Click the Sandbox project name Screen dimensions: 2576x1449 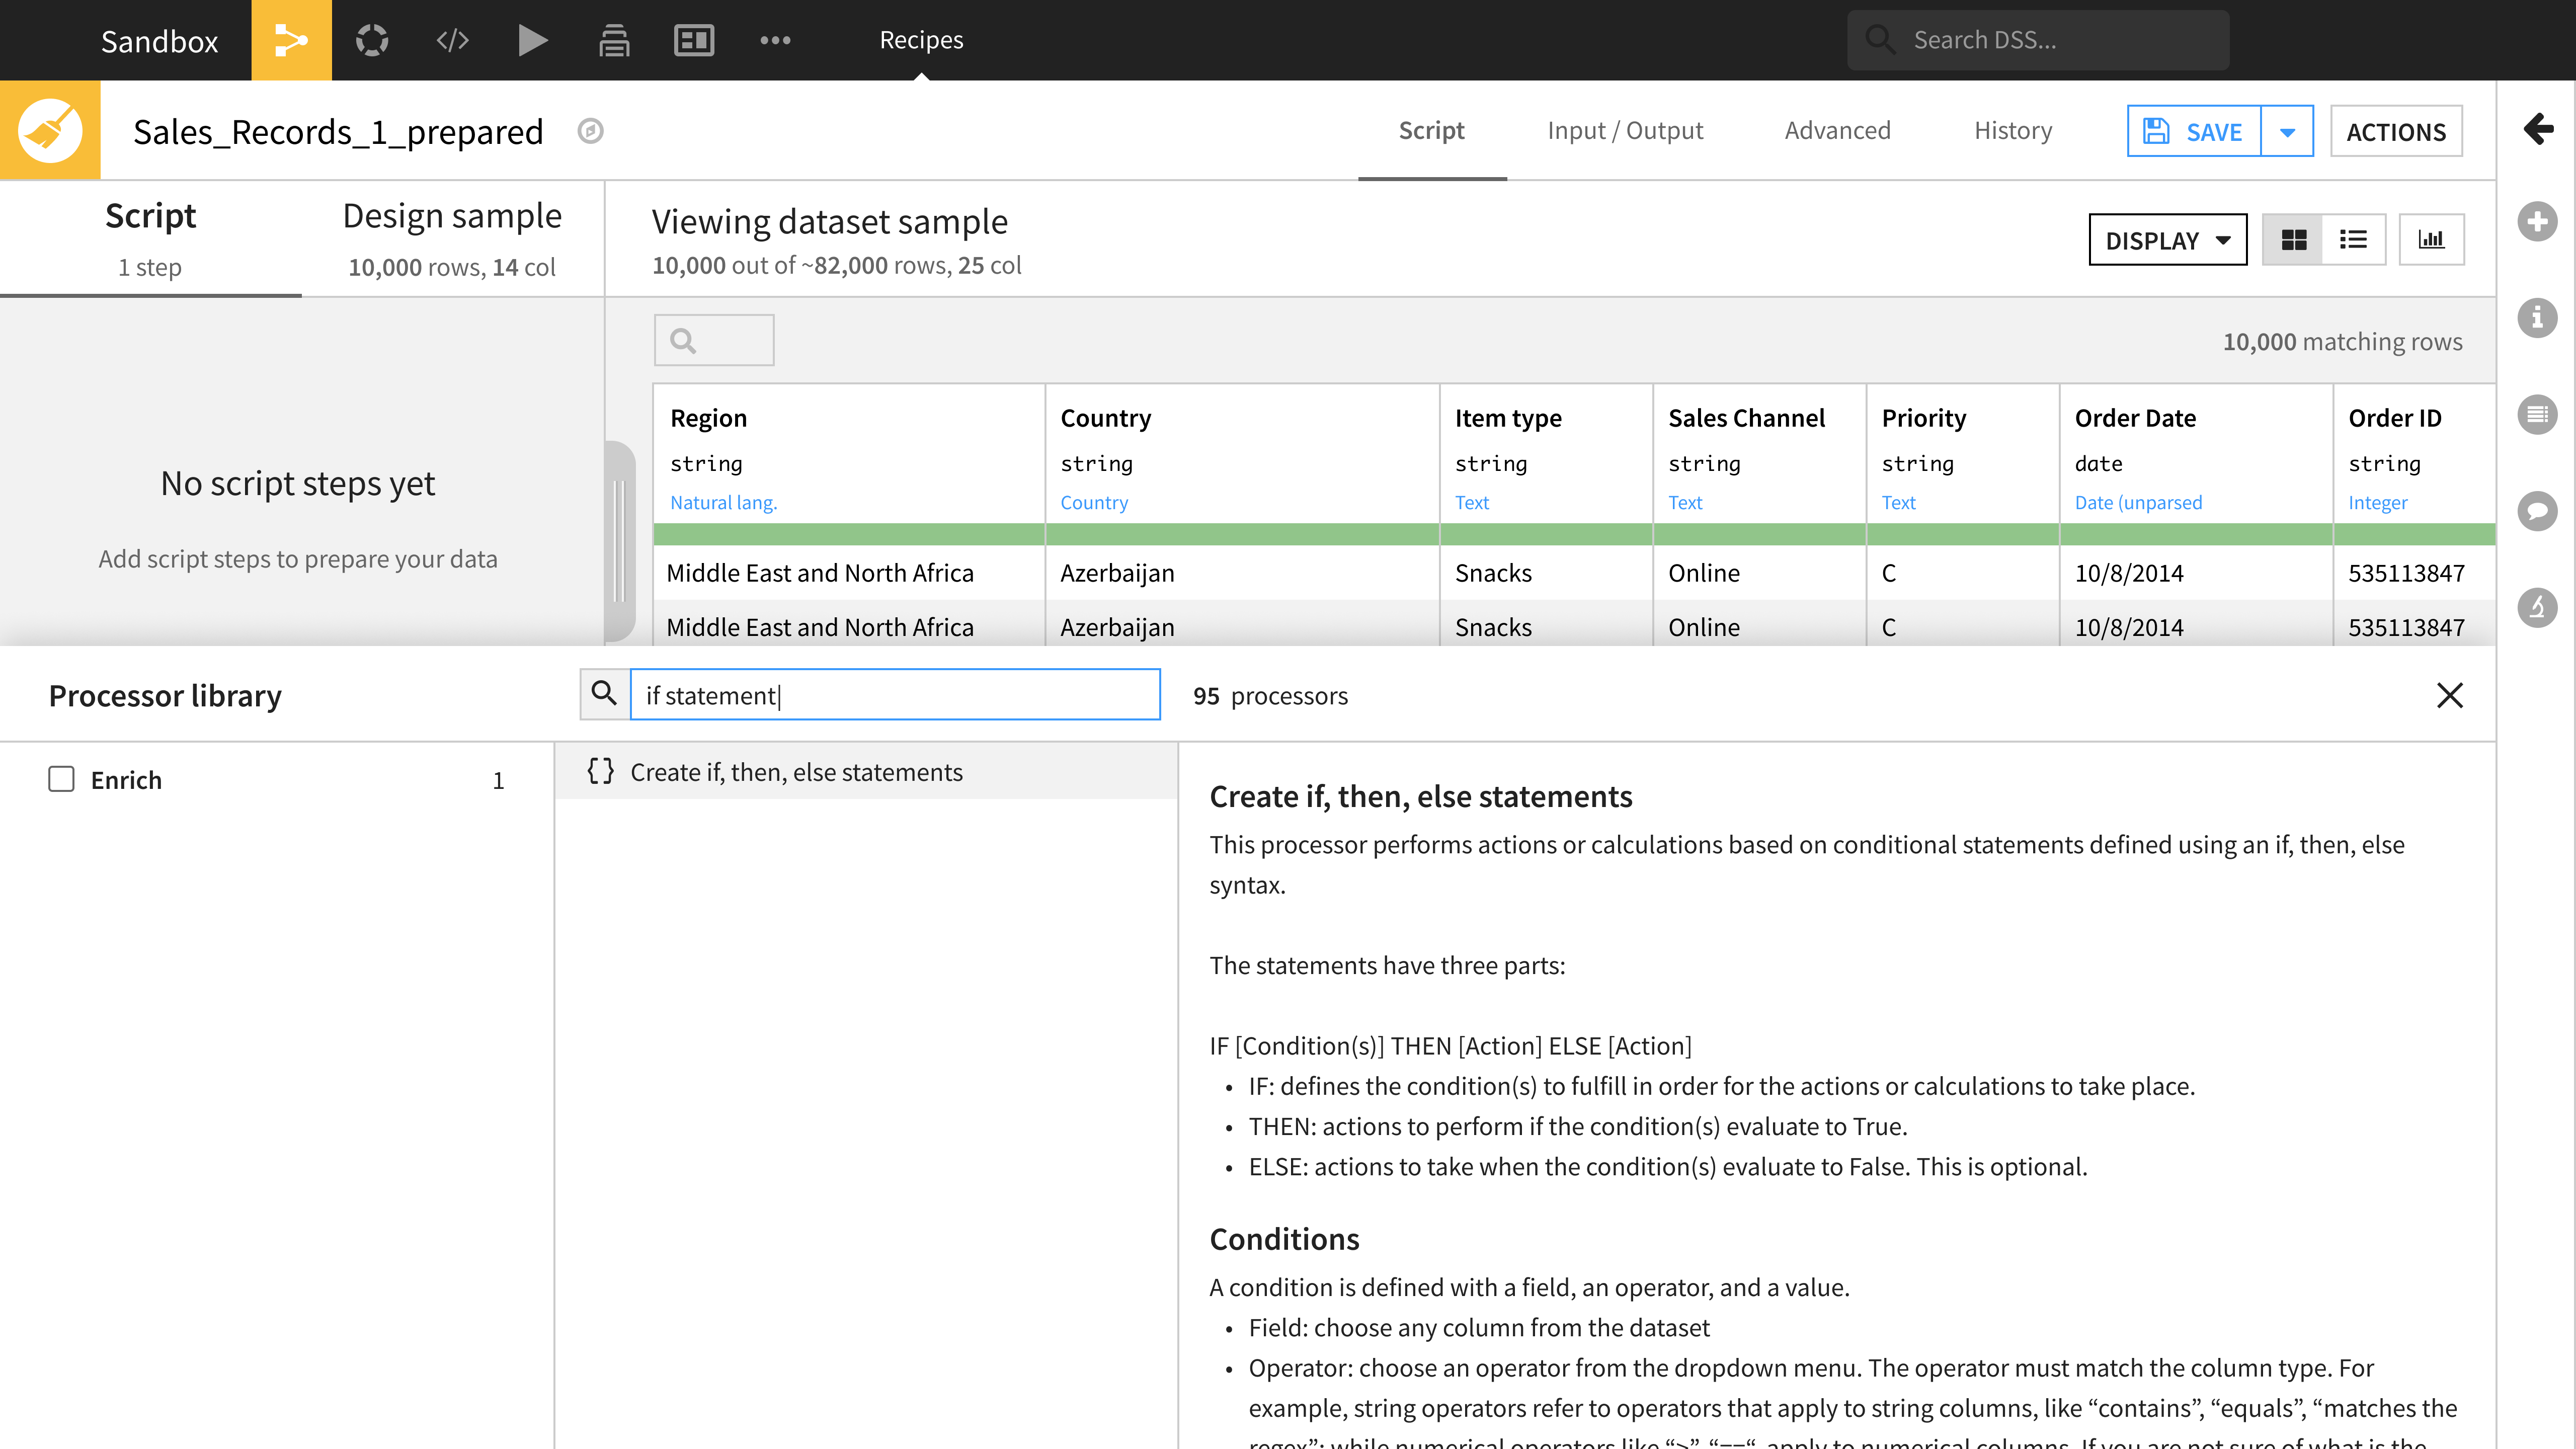pos(159,40)
